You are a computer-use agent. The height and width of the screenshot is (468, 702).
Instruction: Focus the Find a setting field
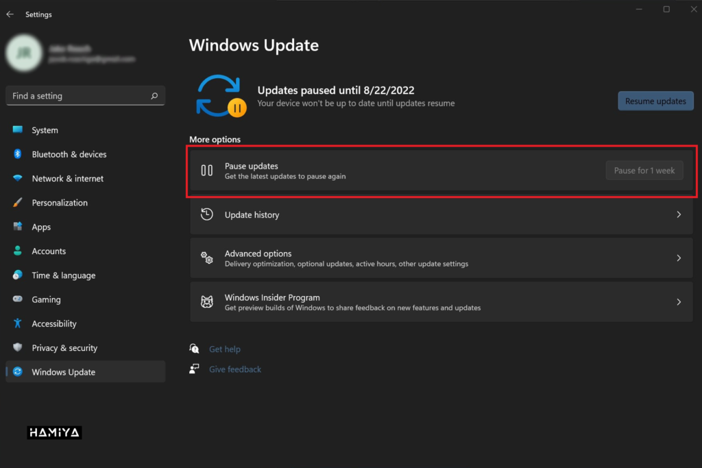pyautogui.click(x=85, y=96)
